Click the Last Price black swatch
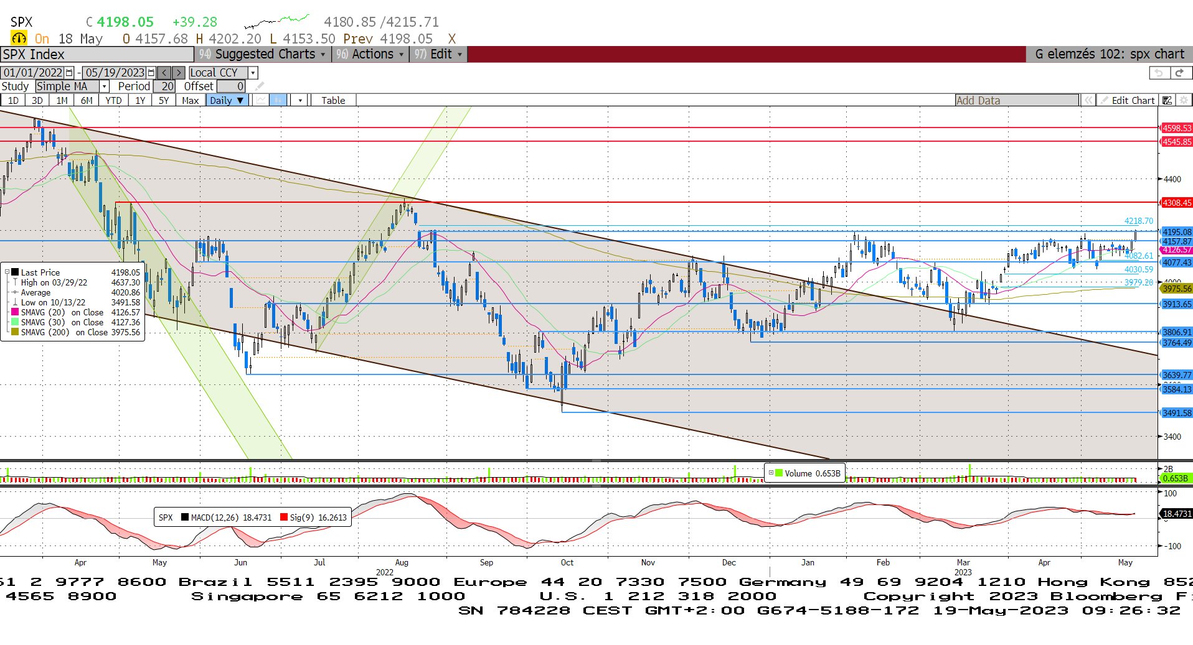 [15, 272]
